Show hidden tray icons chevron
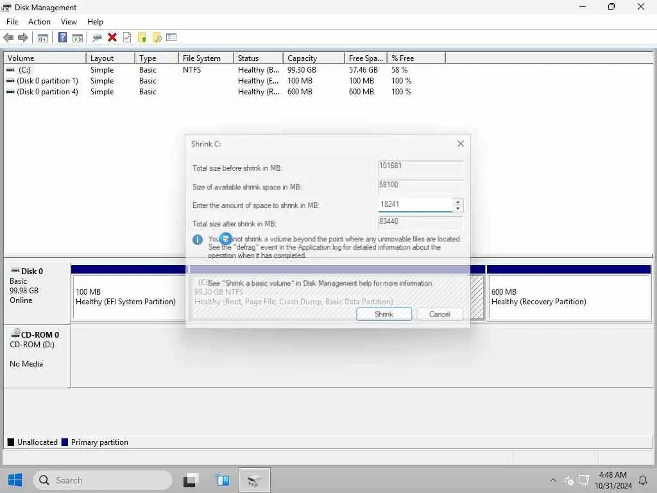The image size is (657, 493). [552, 480]
